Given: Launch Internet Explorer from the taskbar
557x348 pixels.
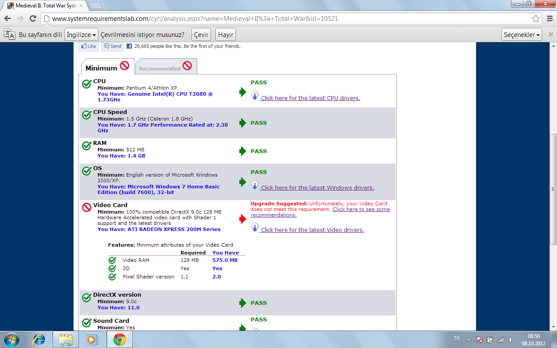Looking at the screenshot, I should [39, 339].
